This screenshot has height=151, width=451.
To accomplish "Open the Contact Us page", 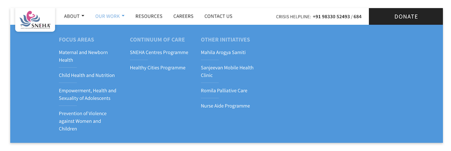I will click(218, 16).
